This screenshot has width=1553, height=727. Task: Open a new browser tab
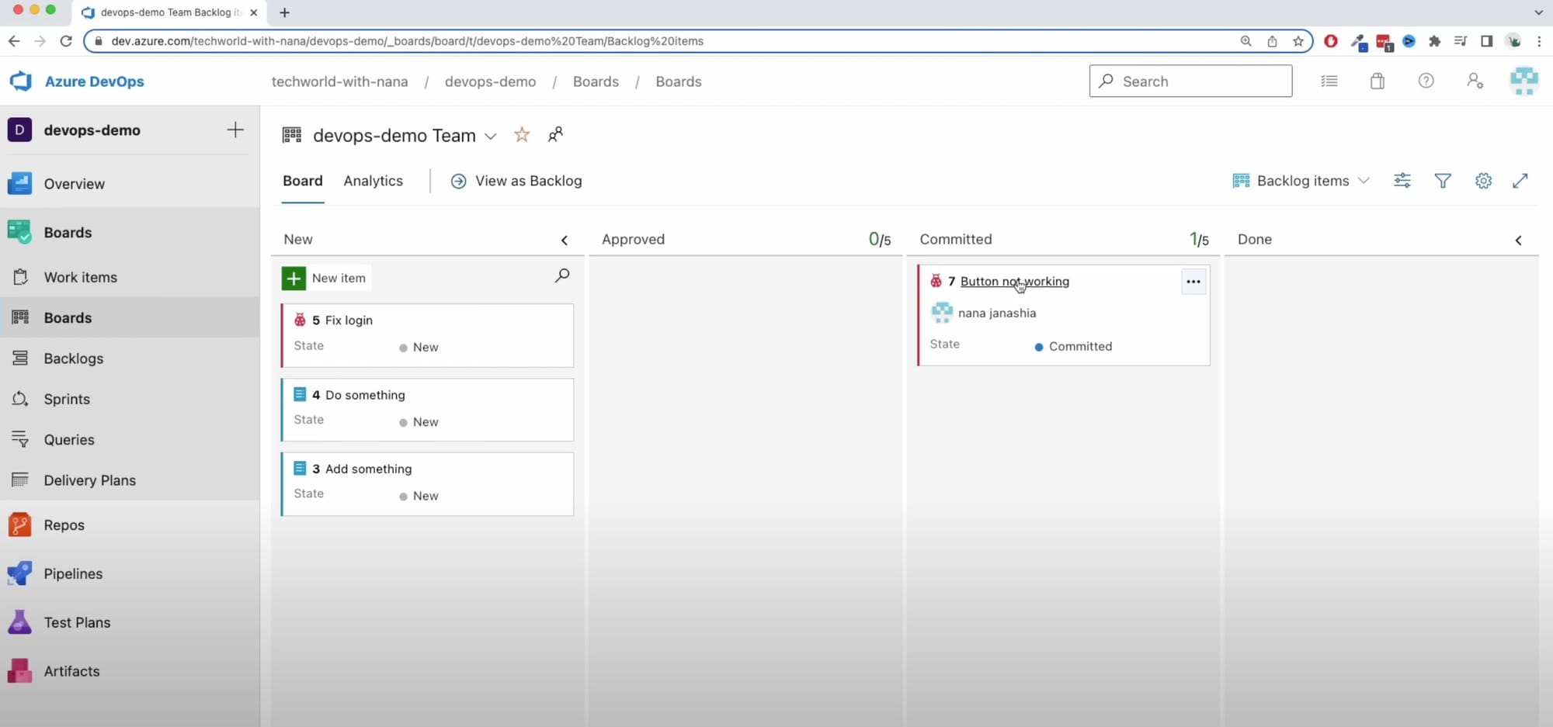coord(285,12)
